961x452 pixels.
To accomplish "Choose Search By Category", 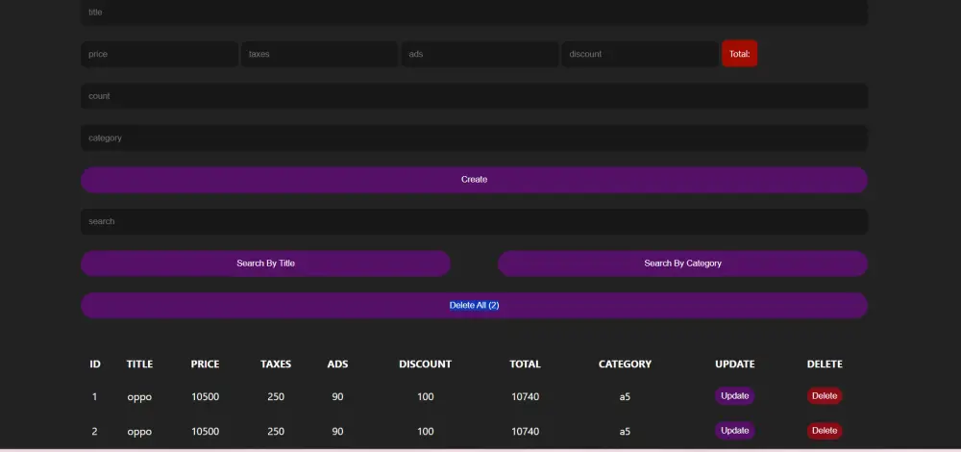I will pyautogui.click(x=682, y=264).
